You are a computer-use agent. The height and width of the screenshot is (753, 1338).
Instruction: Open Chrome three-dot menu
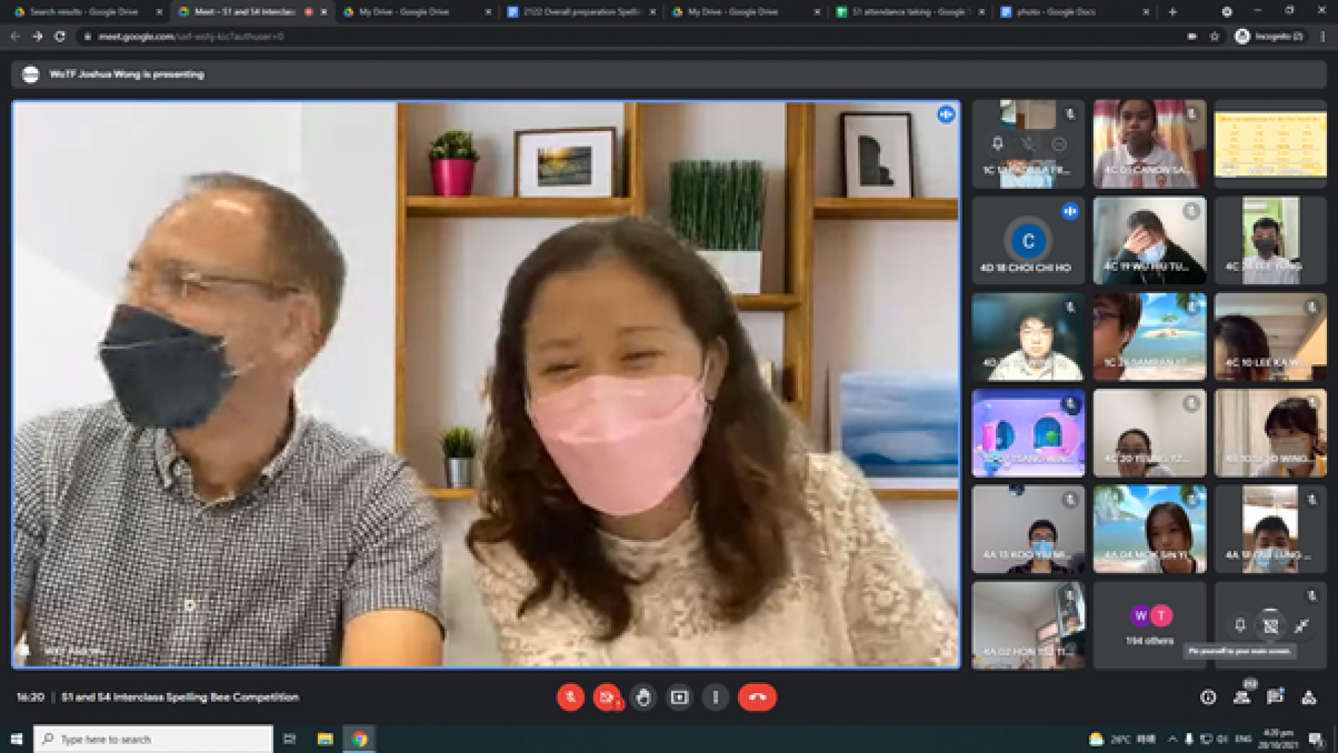tap(1323, 36)
